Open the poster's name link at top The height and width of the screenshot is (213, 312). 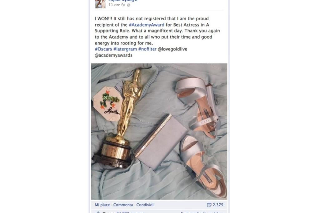123,1
